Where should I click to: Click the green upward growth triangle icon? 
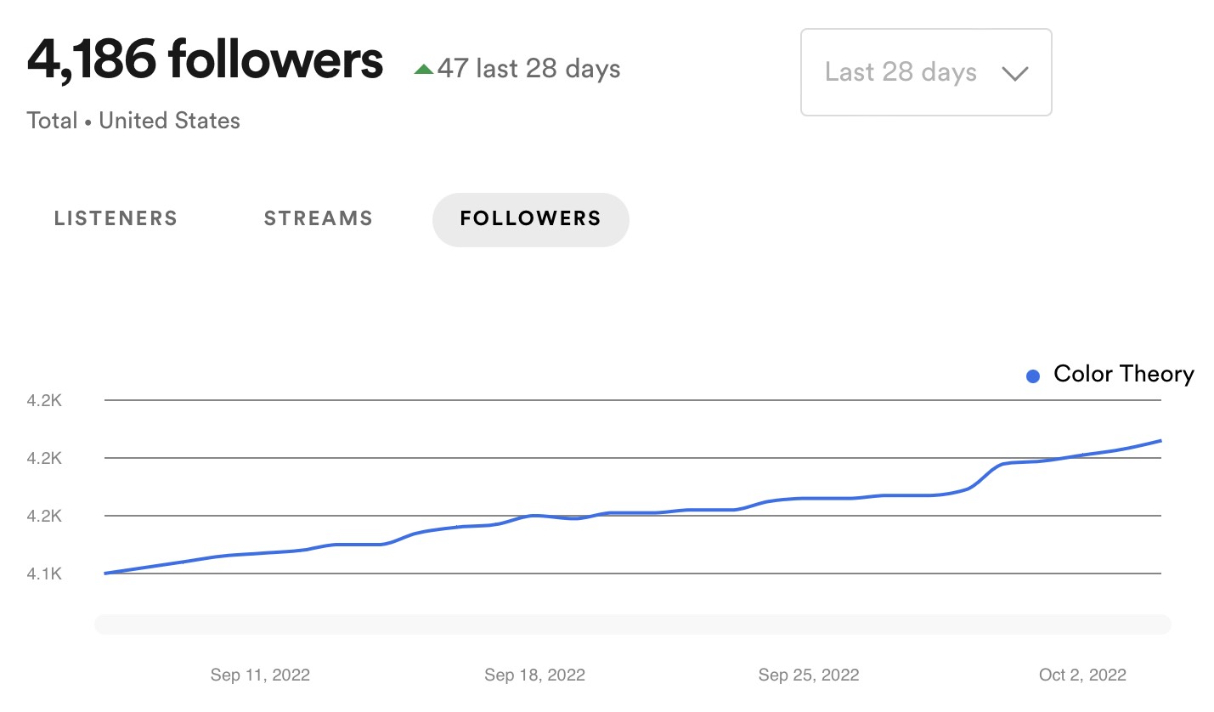(423, 70)
